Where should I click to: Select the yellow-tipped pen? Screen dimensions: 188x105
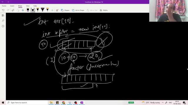click(38, 10)
